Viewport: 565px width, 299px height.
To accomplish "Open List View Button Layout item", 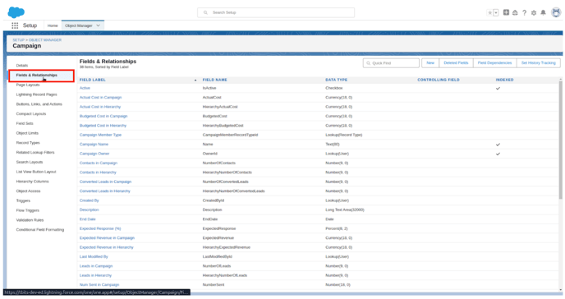I will (36, 172).
